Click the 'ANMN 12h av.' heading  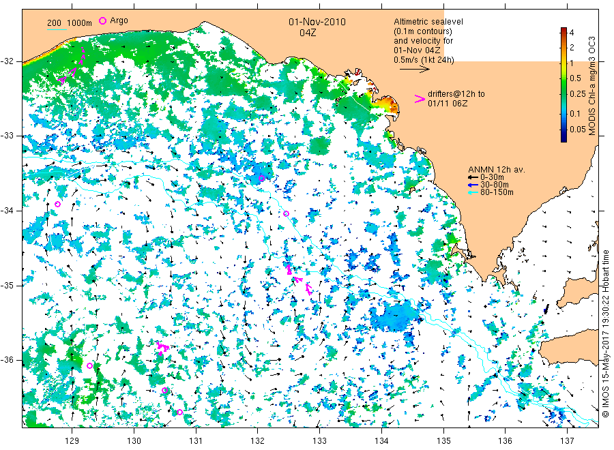497,170
